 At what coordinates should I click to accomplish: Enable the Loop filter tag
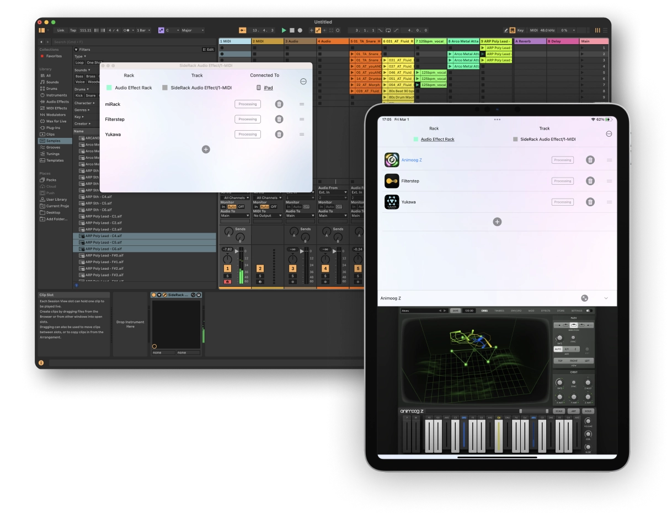click(x=79, y=63)
